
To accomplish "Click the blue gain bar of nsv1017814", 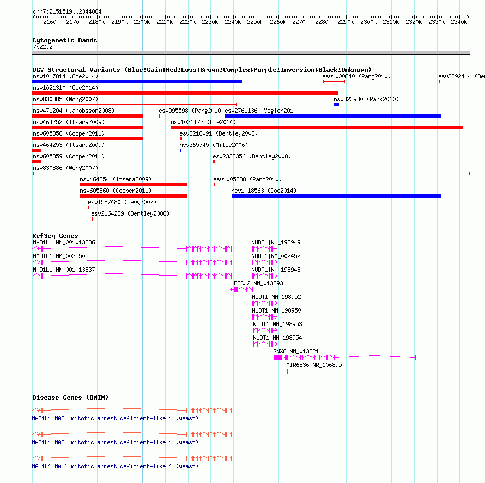I will (x=137, y=82).
